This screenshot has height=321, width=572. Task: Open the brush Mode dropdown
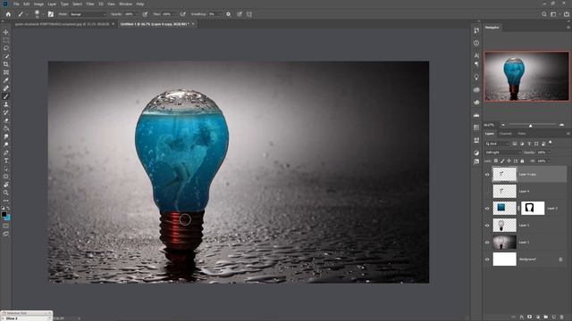point(88,14)
